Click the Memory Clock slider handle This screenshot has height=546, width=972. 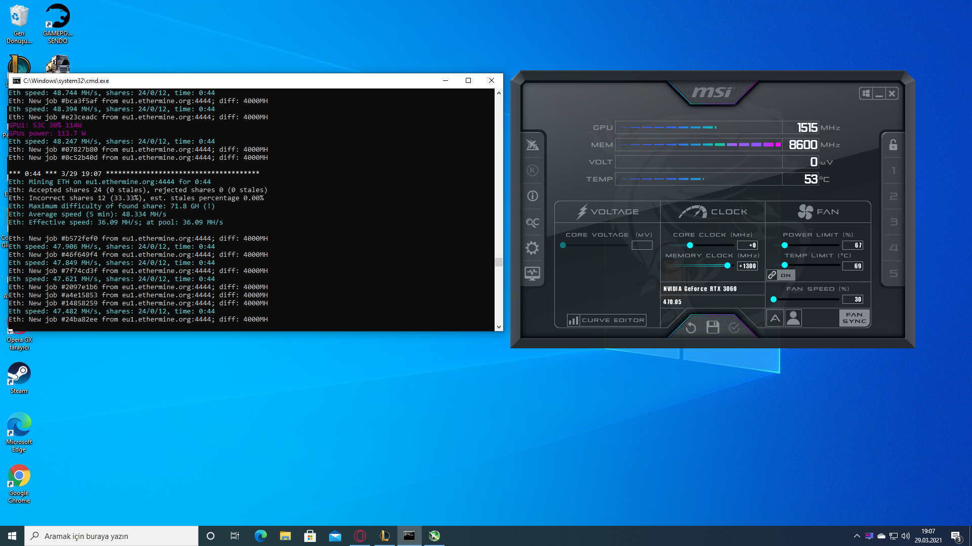727,265
